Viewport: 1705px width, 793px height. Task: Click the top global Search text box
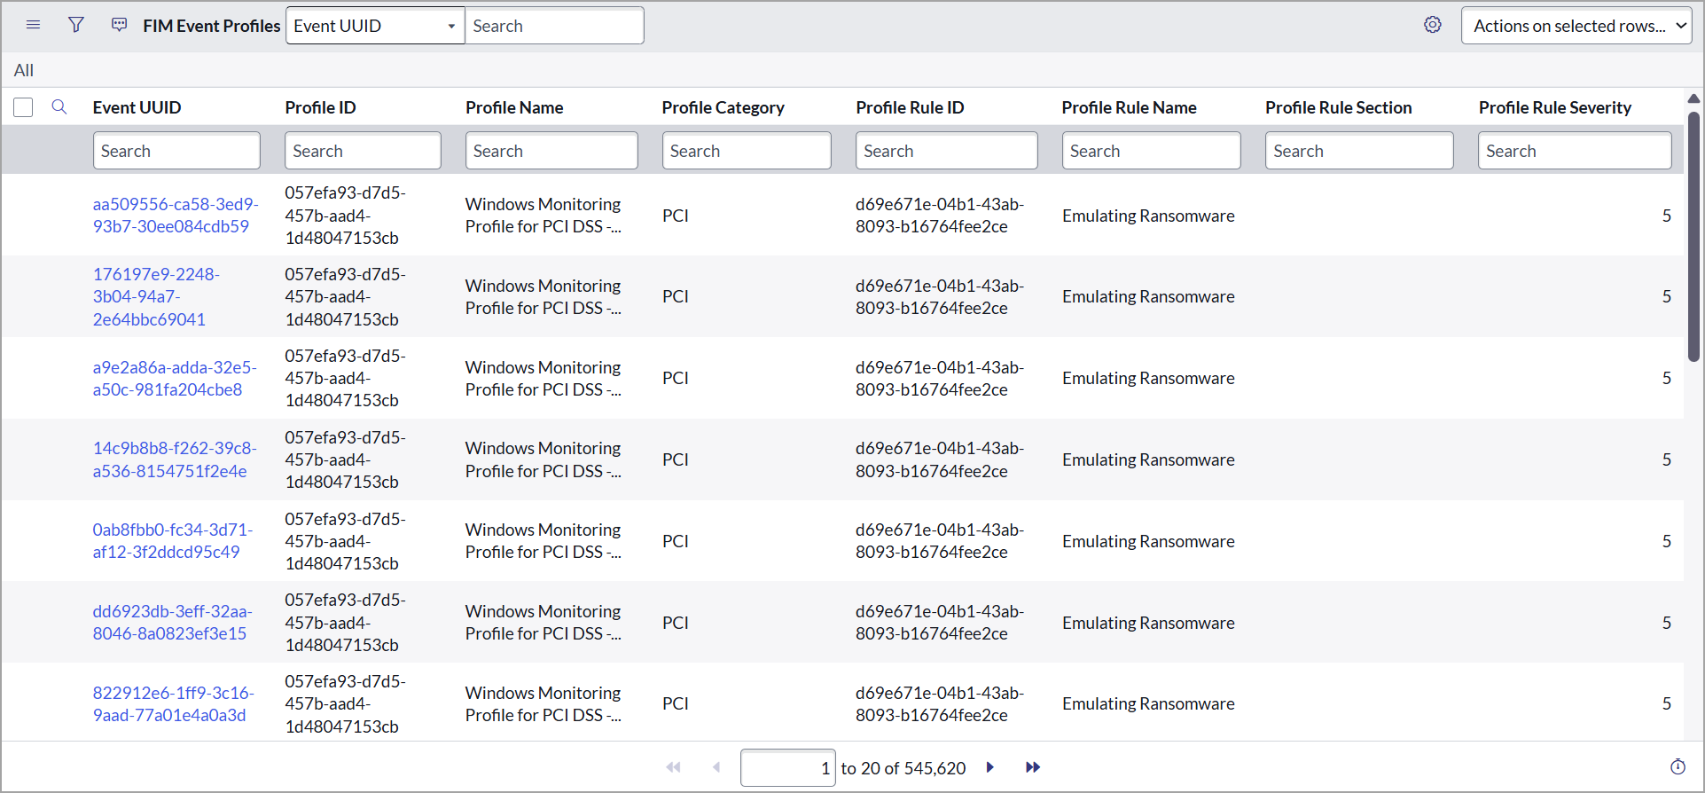[554, 26]
